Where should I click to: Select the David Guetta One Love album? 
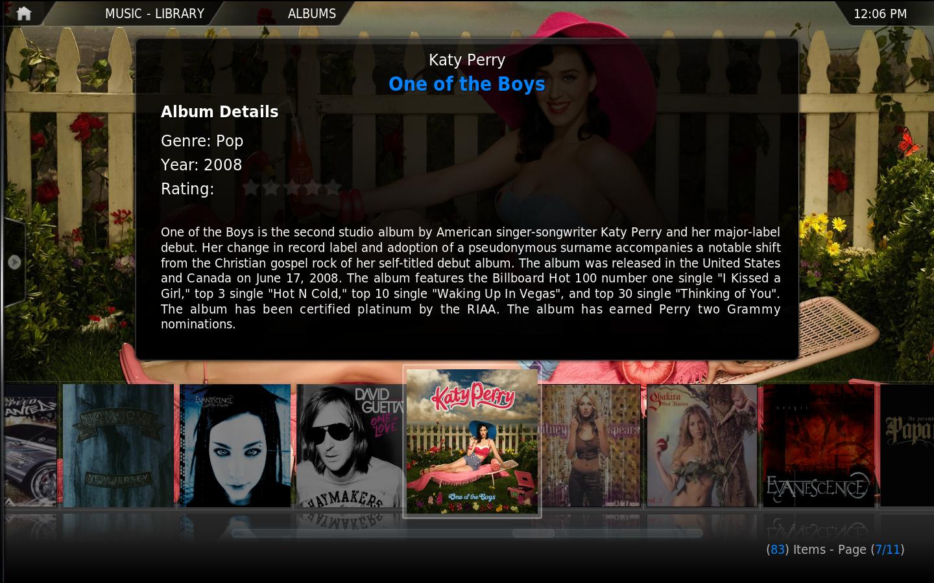coord(350,446)
